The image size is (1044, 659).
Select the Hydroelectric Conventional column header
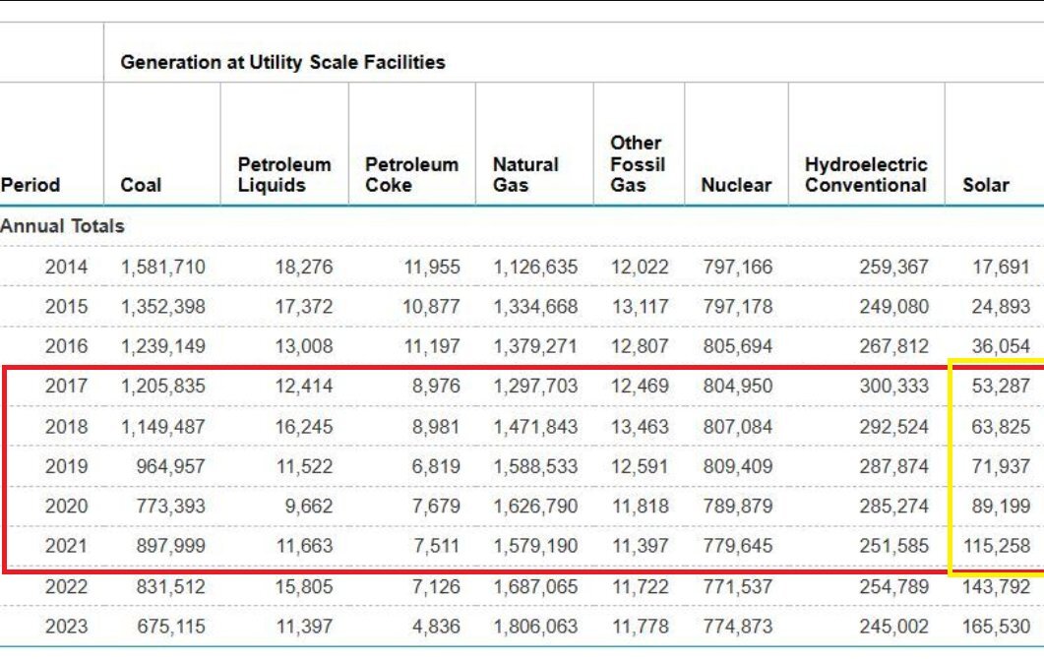(866, 174)
